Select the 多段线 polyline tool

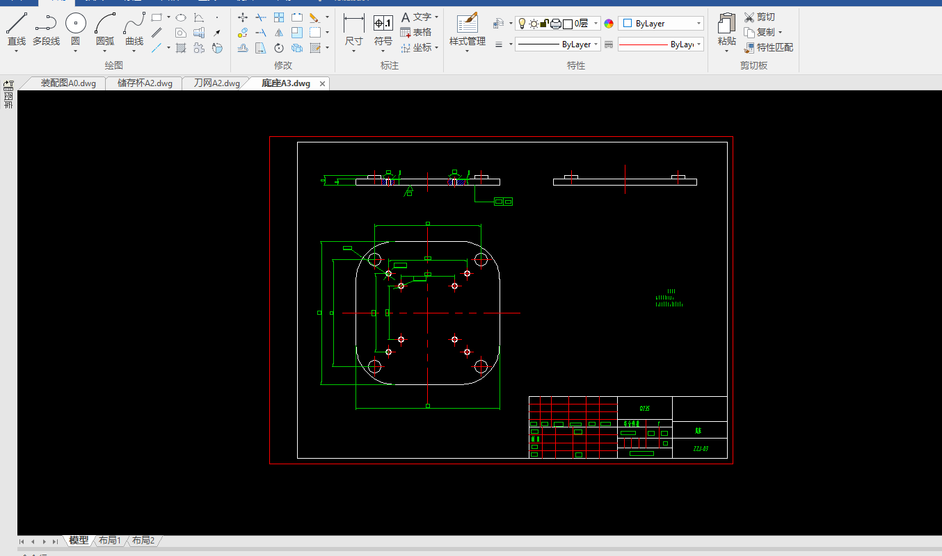pyautogui.click(x=46, y=29)
